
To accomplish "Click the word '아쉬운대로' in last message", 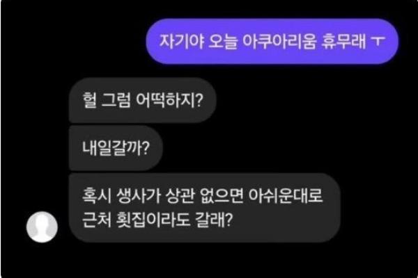I will [x=286, y=195].
